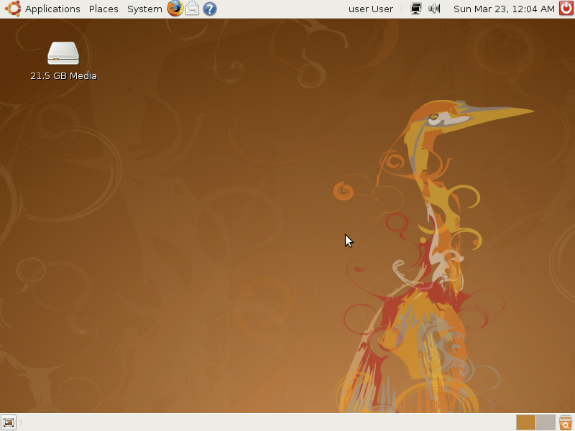Launch Firefox web browser from panel
The height and width of the screenshot is (431, 575).
175,9
